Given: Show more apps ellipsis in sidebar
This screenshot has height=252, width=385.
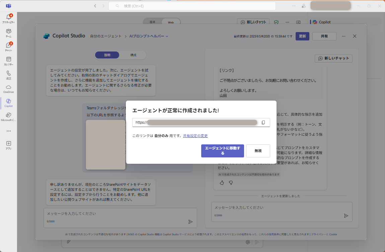Looking at the screenshot, I should tap(9, 131).
